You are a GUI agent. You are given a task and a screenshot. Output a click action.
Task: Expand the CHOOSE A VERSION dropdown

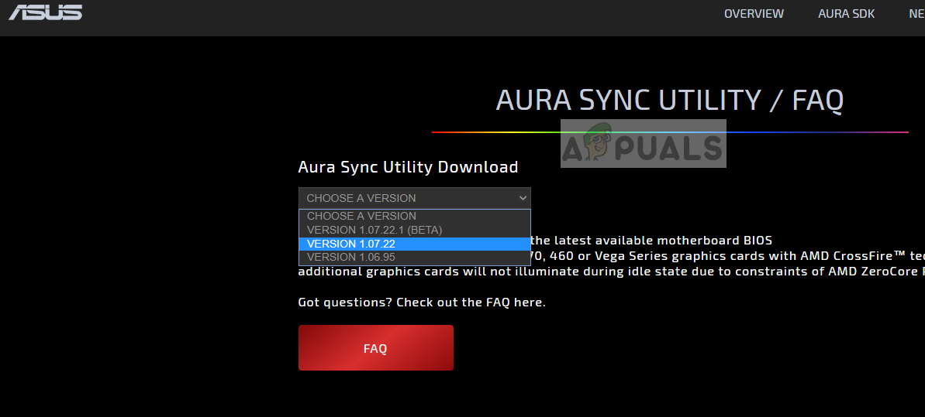[x=415, y=198]
